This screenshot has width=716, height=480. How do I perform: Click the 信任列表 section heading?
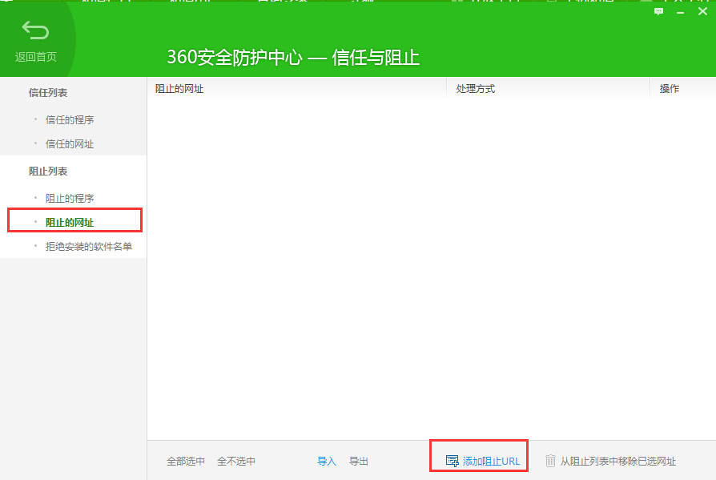(48, 93)
